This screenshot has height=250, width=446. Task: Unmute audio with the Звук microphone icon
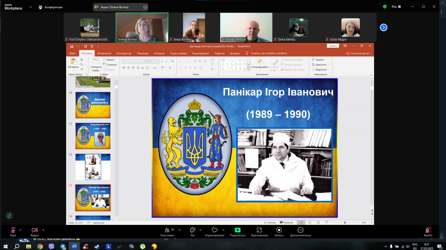click(x=13, y=230)
